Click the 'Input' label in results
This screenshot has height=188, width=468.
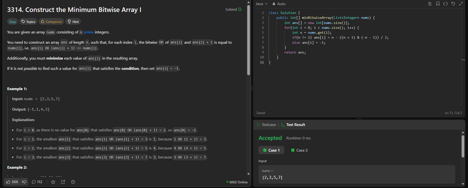(263, 161)
